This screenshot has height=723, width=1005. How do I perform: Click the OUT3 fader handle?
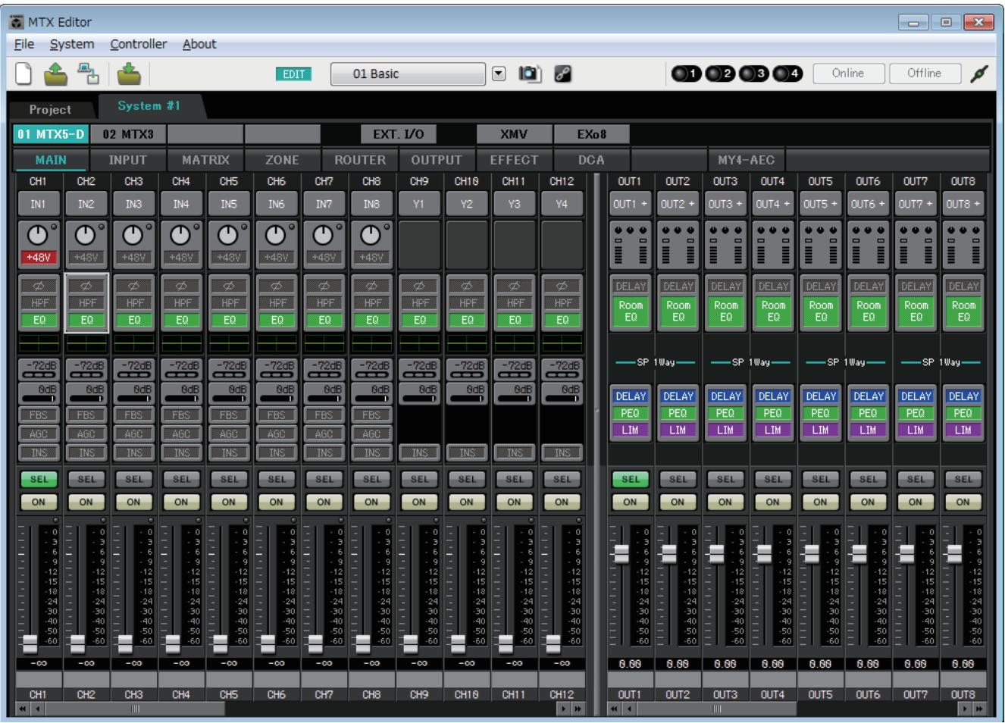tap(716, 554)
